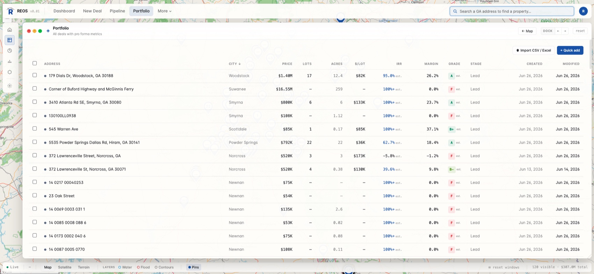Click the back to Map button
594x274 pixels.
point(527,31)
